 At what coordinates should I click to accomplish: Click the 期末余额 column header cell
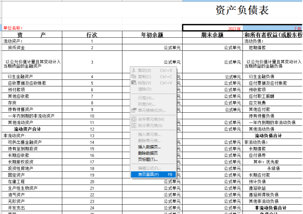click(212, 34)
